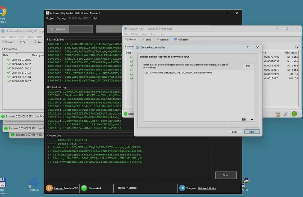The height and width of the screenshot is (197, 303).
Task: Open Wallet menu in wallet_300 window
Action: pyautogui.click(x=12, y=37)
